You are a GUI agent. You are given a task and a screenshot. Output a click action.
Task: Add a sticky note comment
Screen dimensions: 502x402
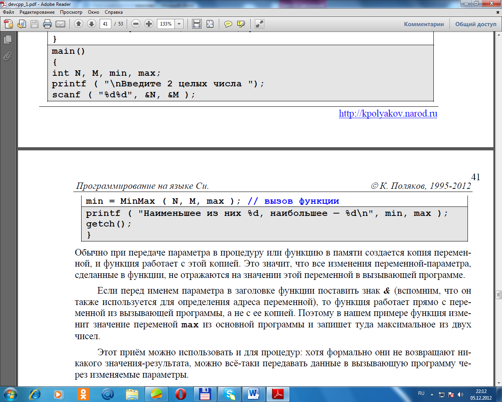pyautogui.click(x=228, y=24)
